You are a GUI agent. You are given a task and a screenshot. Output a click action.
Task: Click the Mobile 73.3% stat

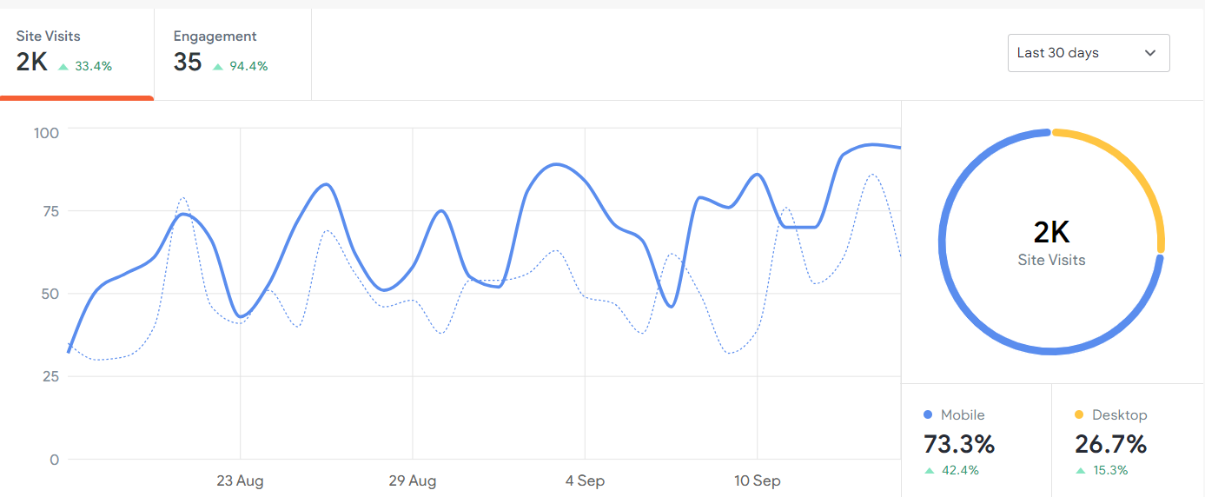[960, 444]
